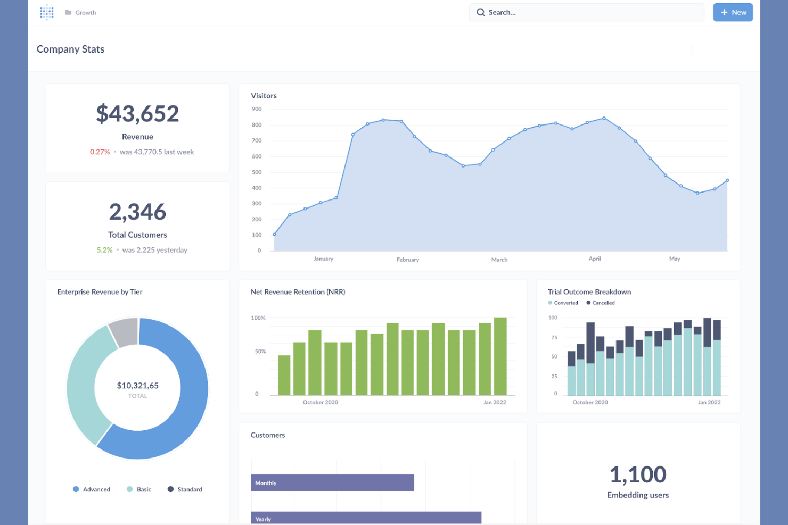Open the Customers chart panel header
Image resolution: width=788 pixels, height=525 pixels.
pyautogui.click(x=268, y=435)
